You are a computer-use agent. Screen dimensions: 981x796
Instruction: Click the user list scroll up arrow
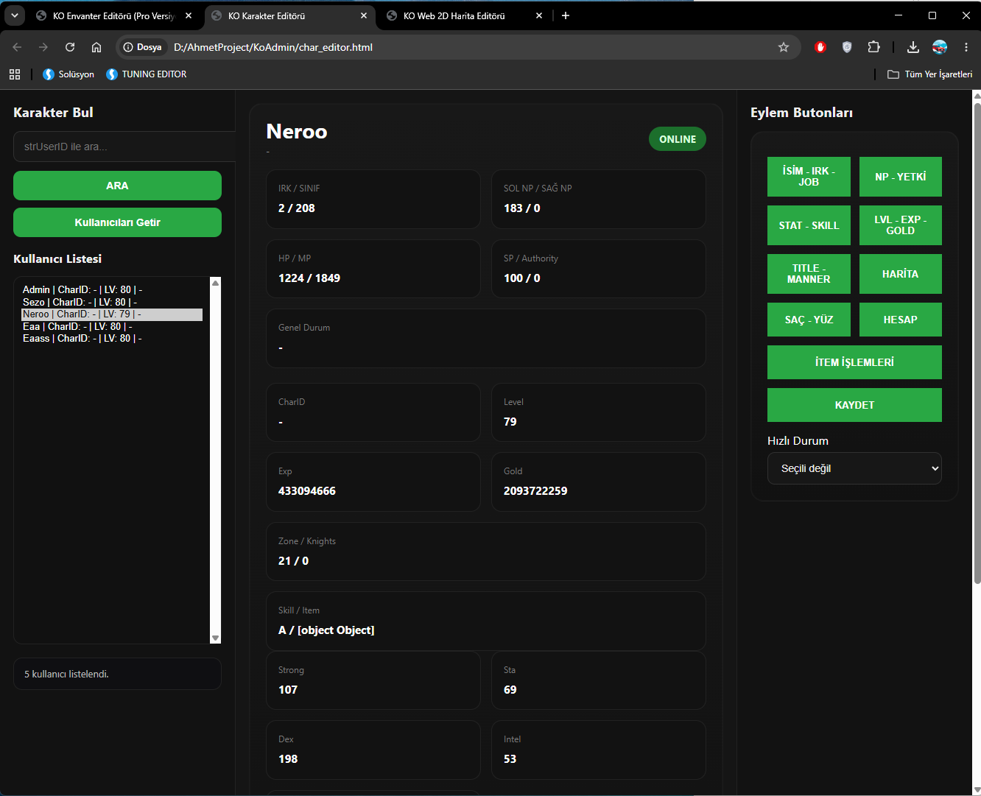(x=215, y=283)
